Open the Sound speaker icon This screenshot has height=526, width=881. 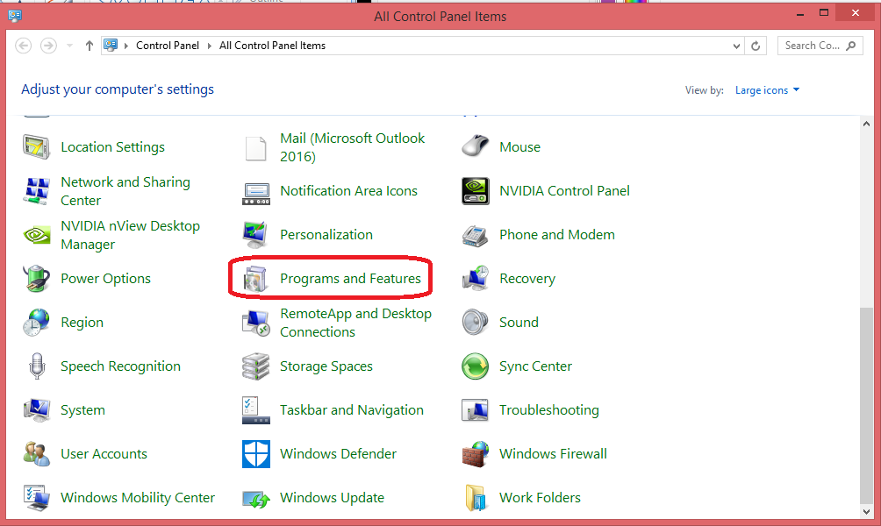coord(475,323)
